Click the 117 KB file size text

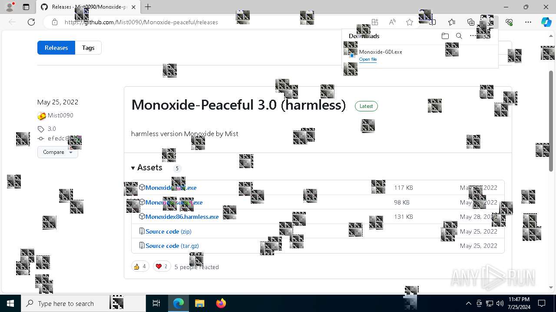pos(404,188)
